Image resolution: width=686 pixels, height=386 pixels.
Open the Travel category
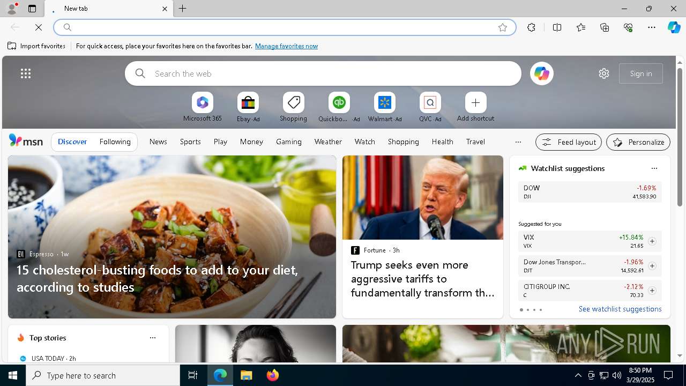pyautogui.click(x=475, y=142)
